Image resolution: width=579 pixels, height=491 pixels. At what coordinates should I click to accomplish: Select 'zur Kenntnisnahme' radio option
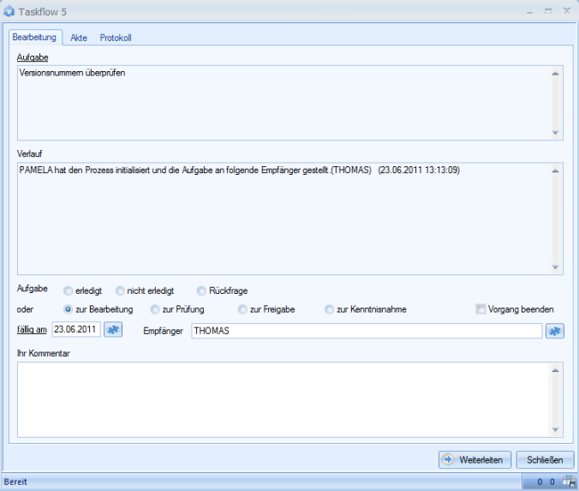(x=330, y=309)
